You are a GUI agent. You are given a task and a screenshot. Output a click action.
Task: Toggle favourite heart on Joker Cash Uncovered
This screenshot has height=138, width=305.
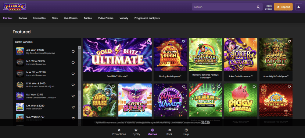(x=254, y=41)
